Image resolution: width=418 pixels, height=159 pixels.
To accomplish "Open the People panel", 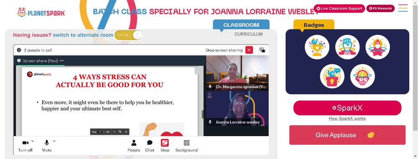I will 134,145.
